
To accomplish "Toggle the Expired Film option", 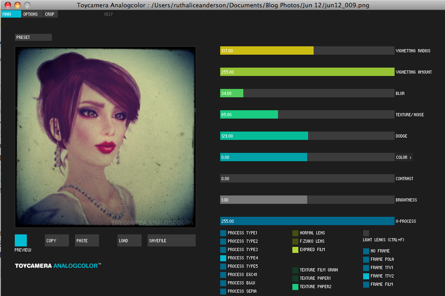I will click(x=295, y=250).
